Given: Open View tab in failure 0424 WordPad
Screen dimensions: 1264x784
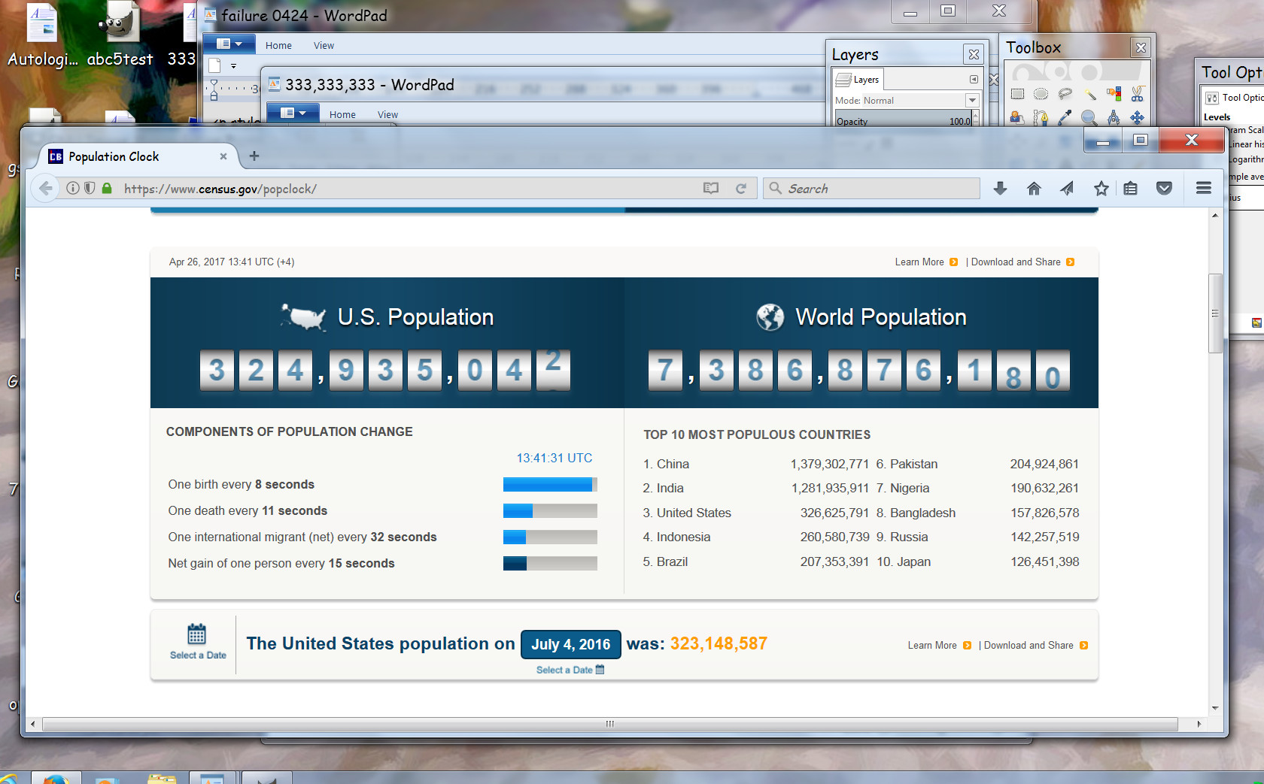Looking at the screenshot, I should [x=324, y=46].
